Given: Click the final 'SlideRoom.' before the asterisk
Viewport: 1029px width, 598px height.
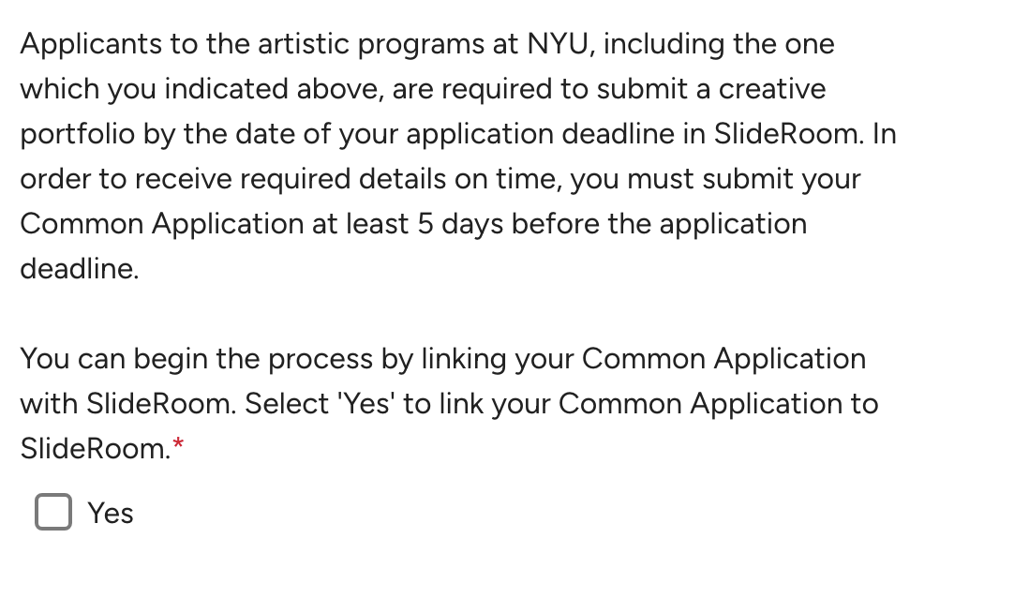Looking at the screenshot, I should coord(95,449).
